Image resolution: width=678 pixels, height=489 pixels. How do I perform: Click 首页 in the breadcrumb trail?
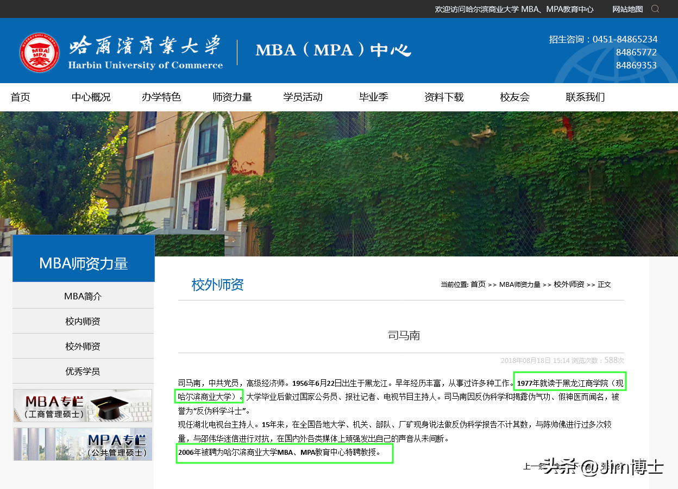478,284
